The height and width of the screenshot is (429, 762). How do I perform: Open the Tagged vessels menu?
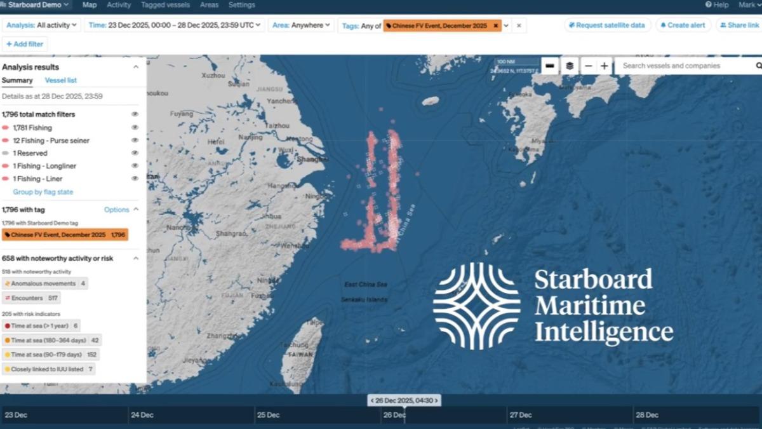coord(165,5)
